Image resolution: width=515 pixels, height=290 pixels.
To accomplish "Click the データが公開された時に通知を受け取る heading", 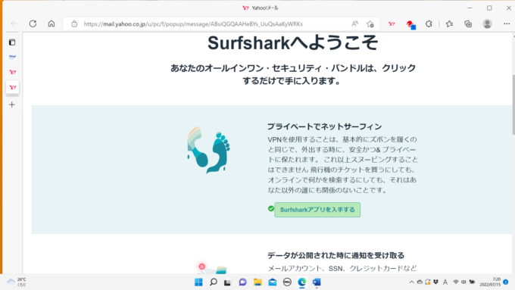I will coord(336,255).
